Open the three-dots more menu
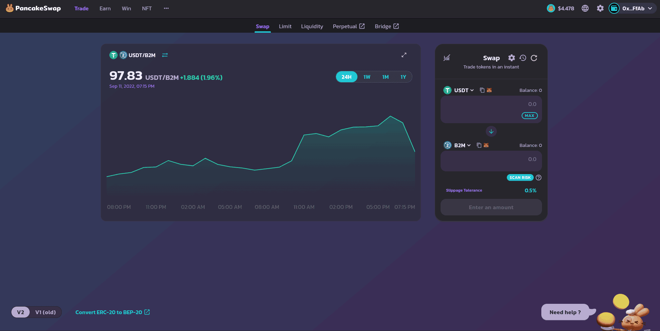Viewport: 660px width, 331px height. 166,8
